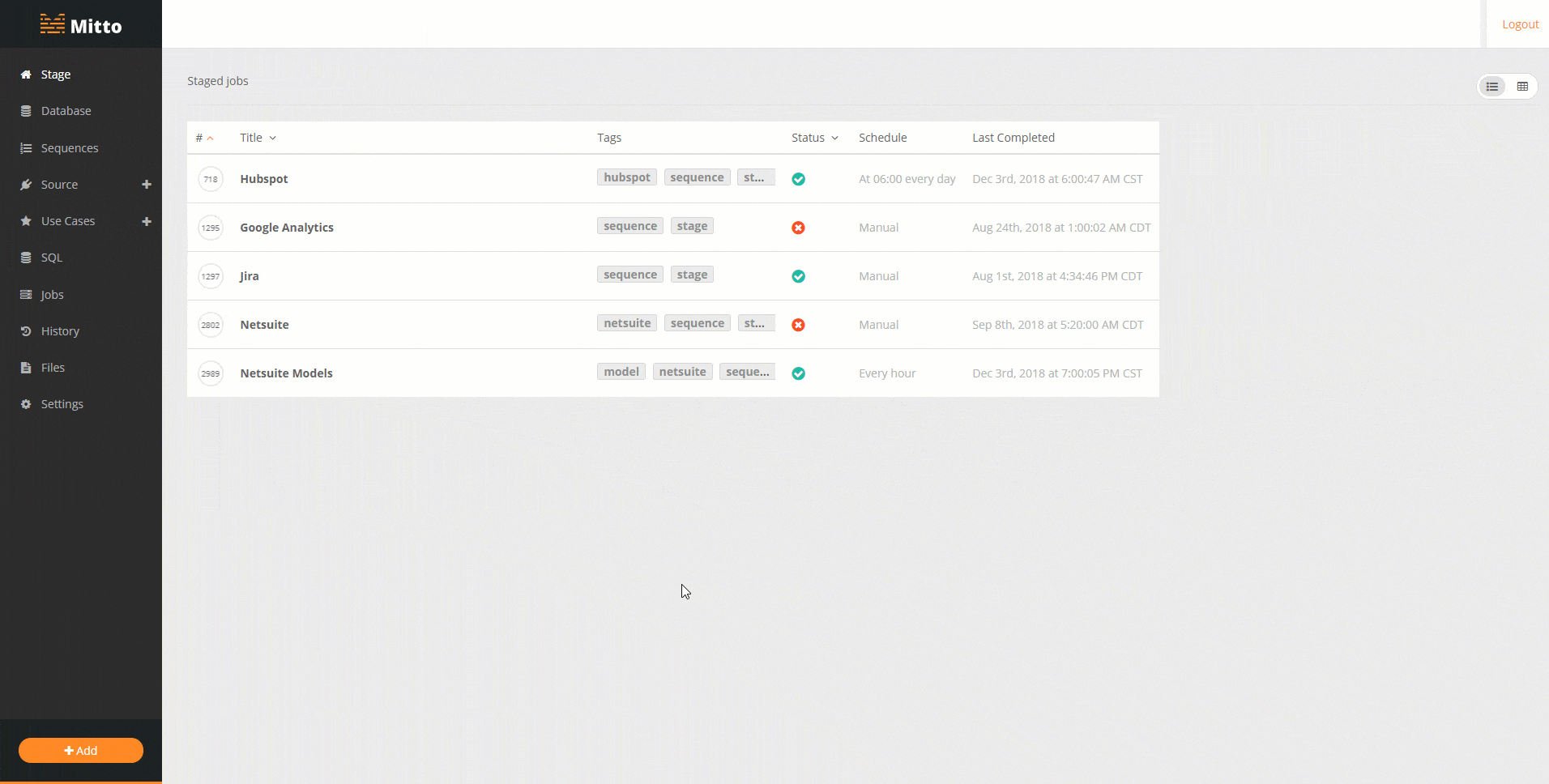The image size is (1549, 784).
Task: Click 'Every hour' schedule text
Action: 887,373
